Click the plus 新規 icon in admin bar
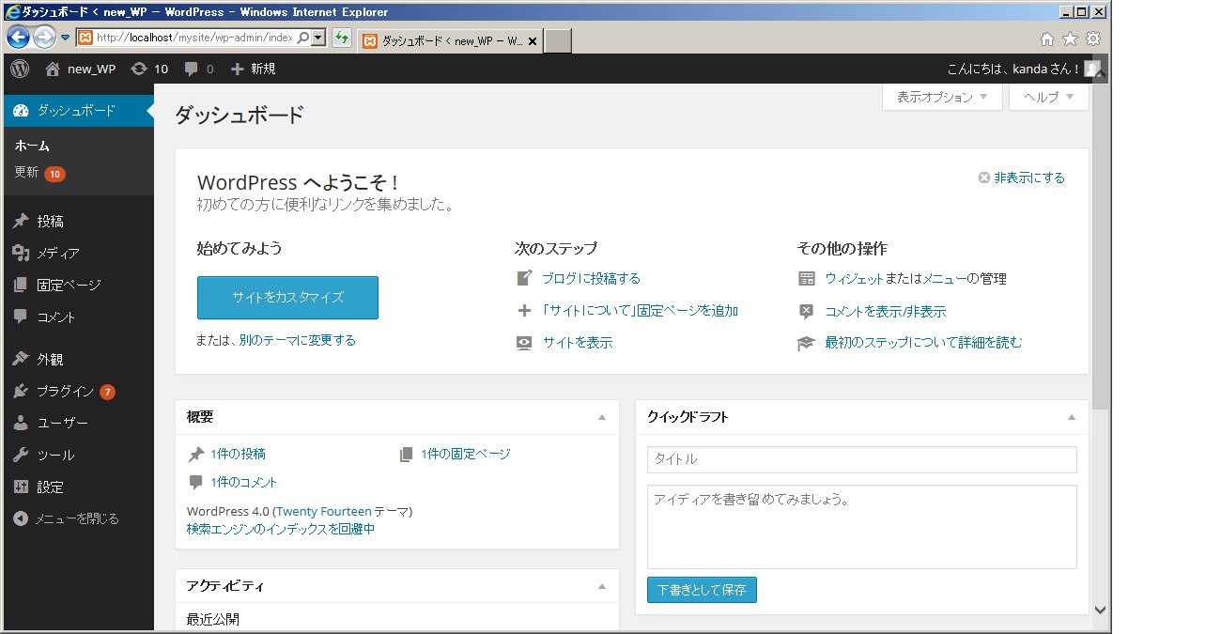The width and height of the screenshot is (1221, 634). click(x=237, y=69)
